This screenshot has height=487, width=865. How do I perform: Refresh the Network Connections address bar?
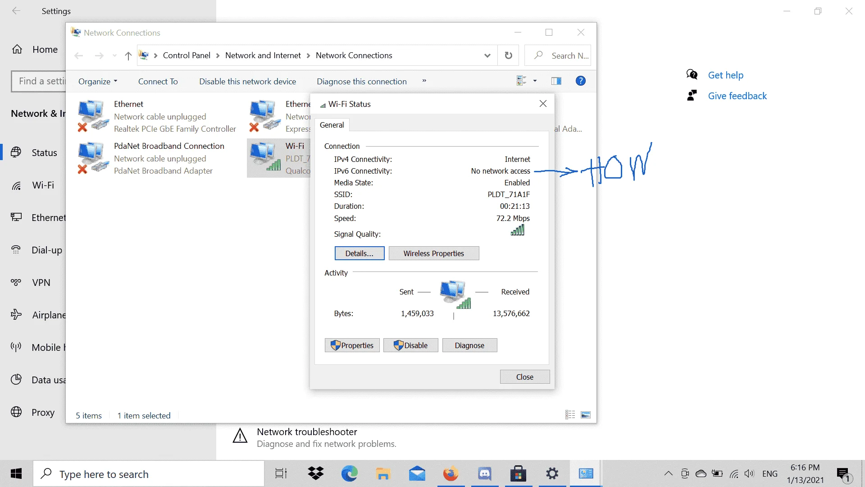click(x=508, y=55)
